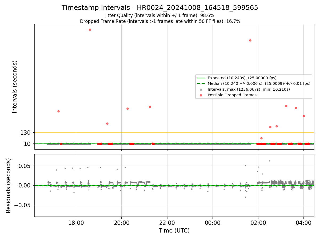Click legend entry 'Expected (10.240s), (25.00000 fps)'
Viewport: 320px width, 240px height.
pyautogui.click(x=242, y=78)
